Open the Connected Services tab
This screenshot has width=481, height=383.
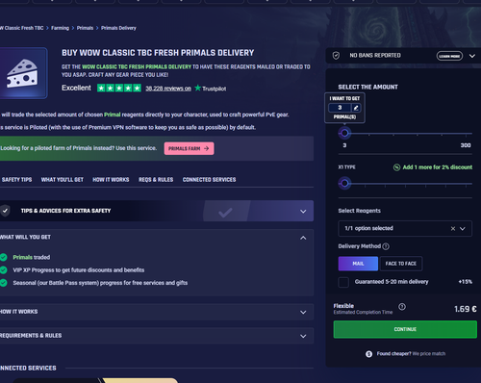(x=209, y=180)
